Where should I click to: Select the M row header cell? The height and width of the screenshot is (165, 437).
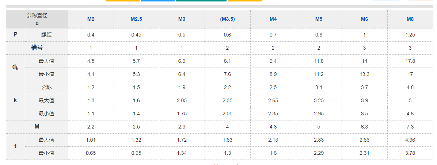[37, 127]
